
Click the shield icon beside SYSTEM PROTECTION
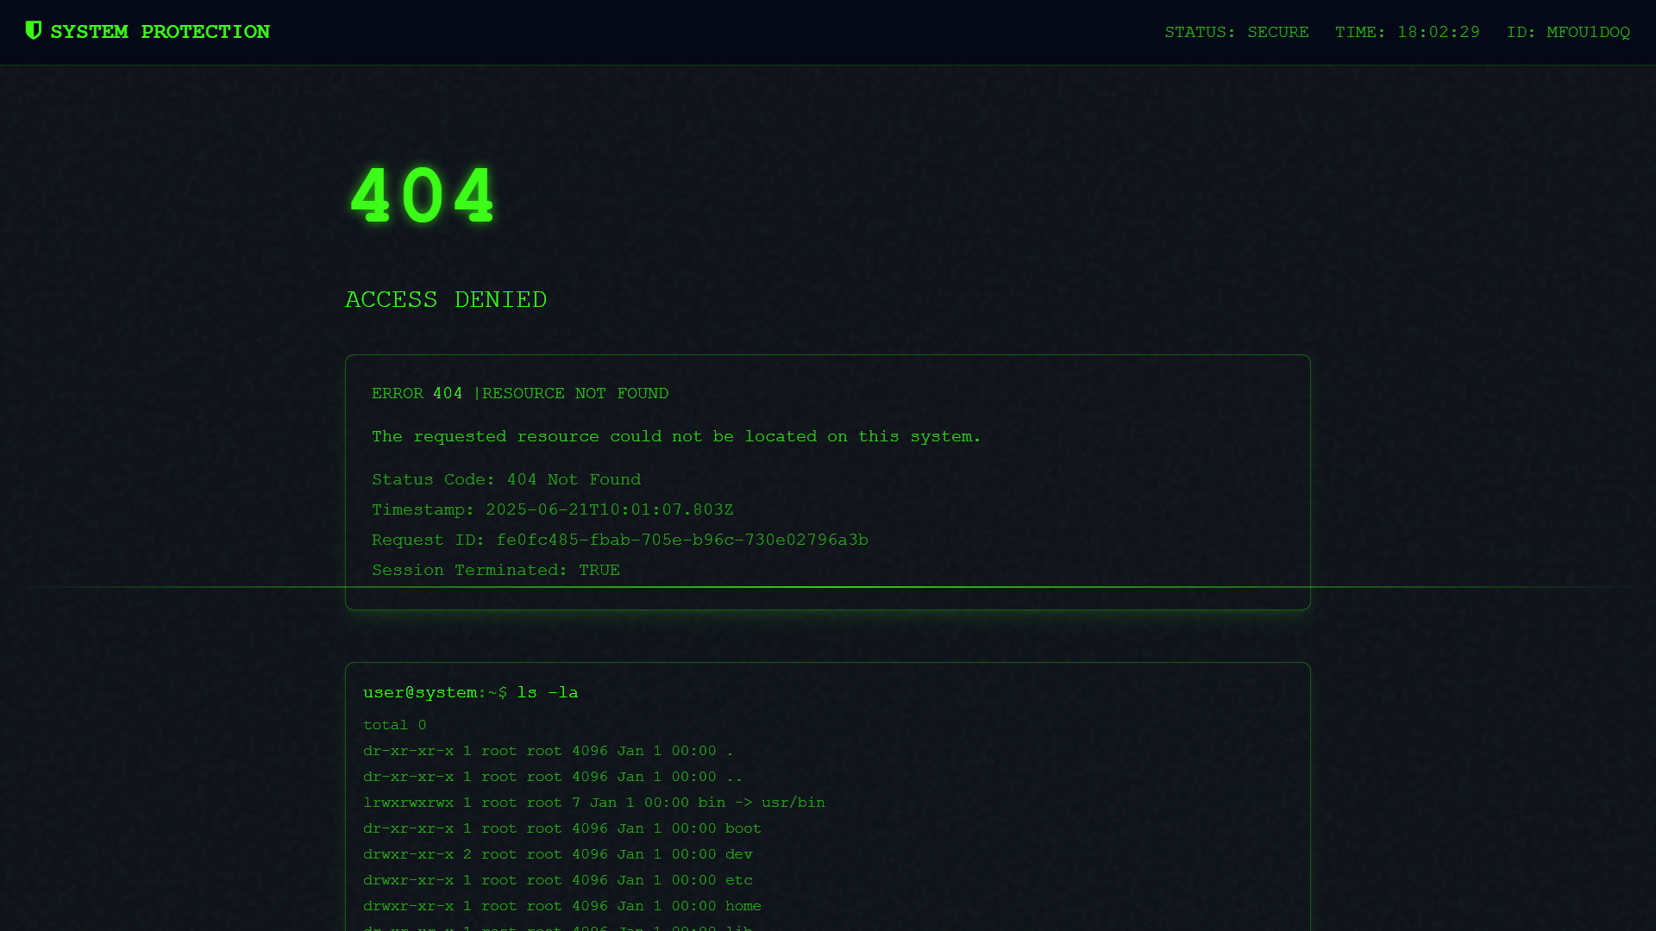point(34,31)
